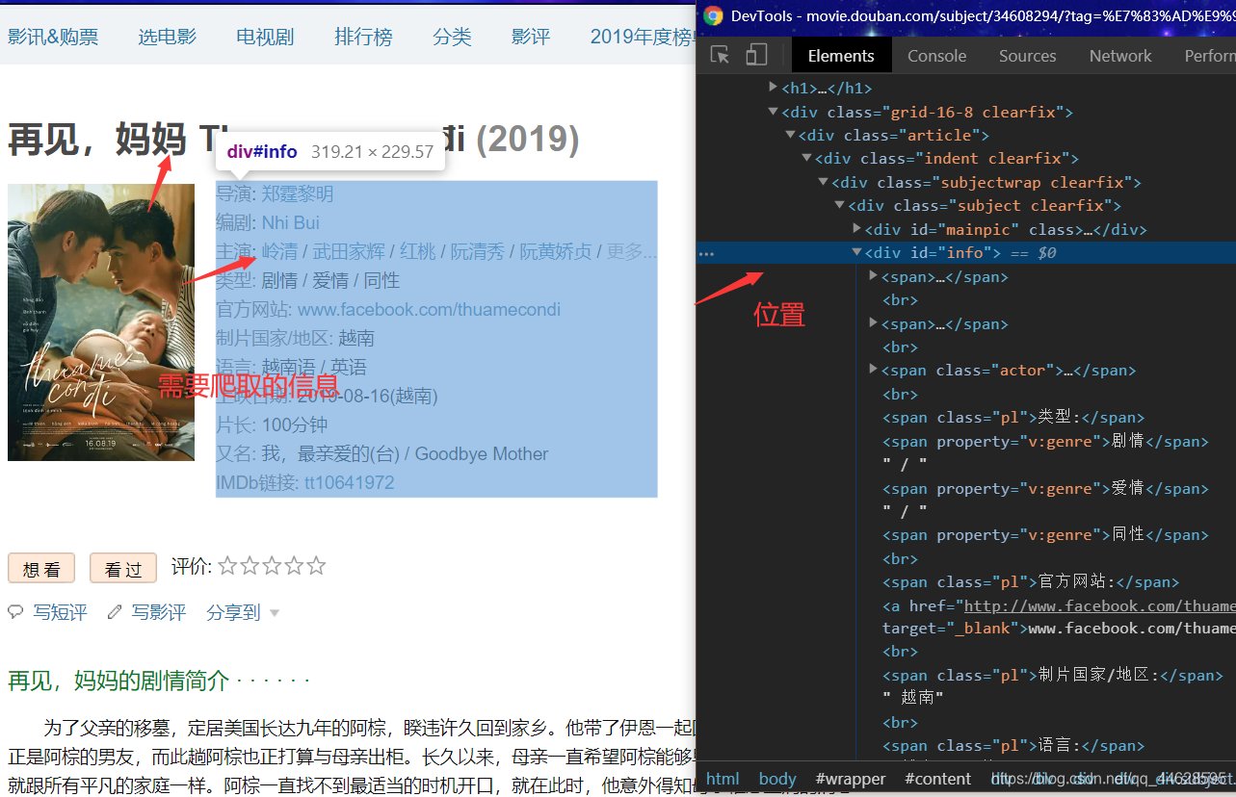Click the 再见，妈妈的剧情简介 heading

point(159,681)
